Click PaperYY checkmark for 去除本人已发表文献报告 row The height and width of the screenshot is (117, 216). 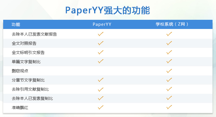click(x=101, y=34)
